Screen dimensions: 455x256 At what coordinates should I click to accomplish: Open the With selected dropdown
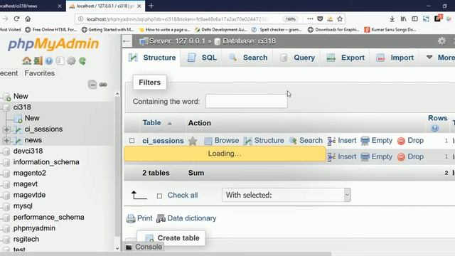coord(286,195)
